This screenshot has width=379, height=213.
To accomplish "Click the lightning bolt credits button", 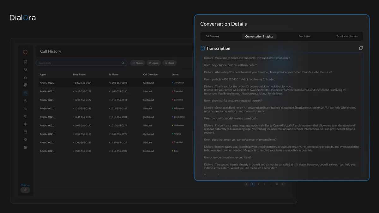I will tap(25, 190).
